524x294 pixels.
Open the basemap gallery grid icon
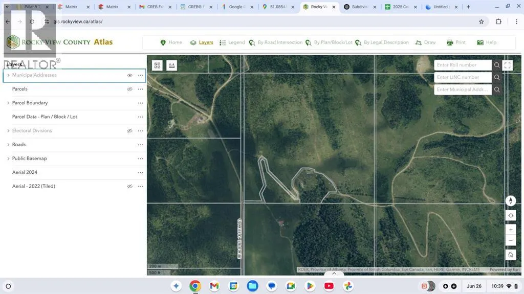click(158, 65)
